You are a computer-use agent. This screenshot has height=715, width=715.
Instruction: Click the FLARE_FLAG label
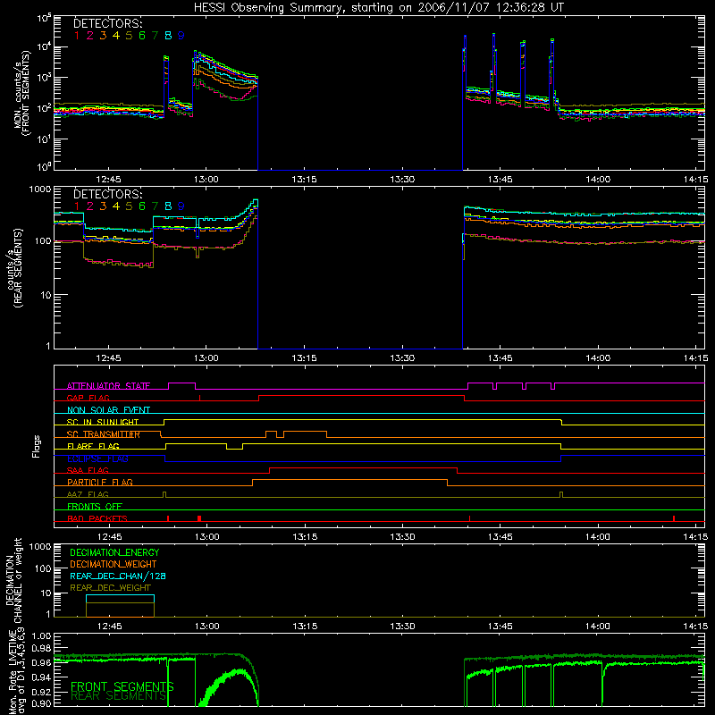point(93,446)
